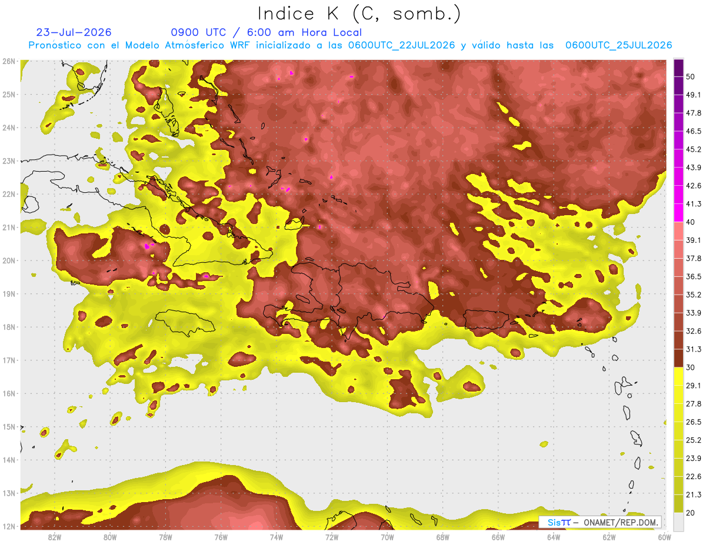Click longitude label 62W
The width and height of the screenshot is (706, 545).
tap(609, 537)
